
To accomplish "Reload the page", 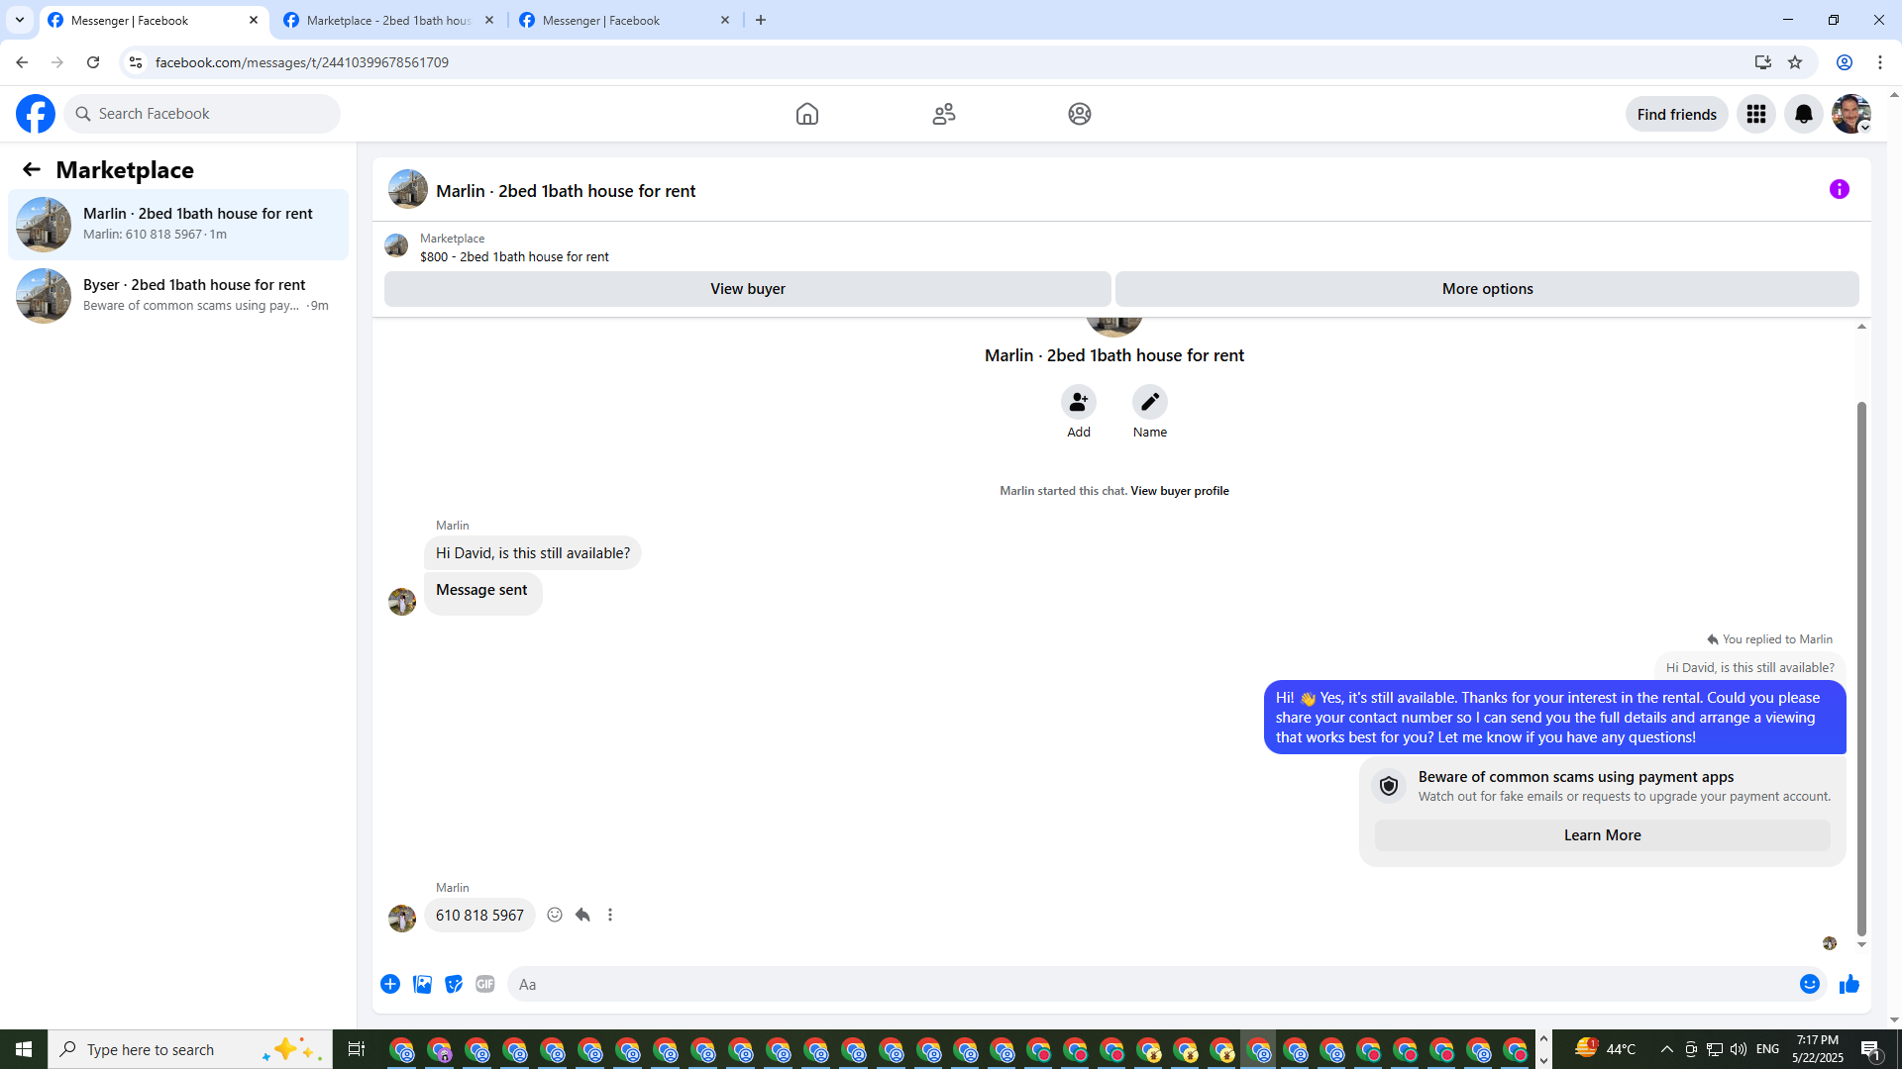I will [93, 62].
